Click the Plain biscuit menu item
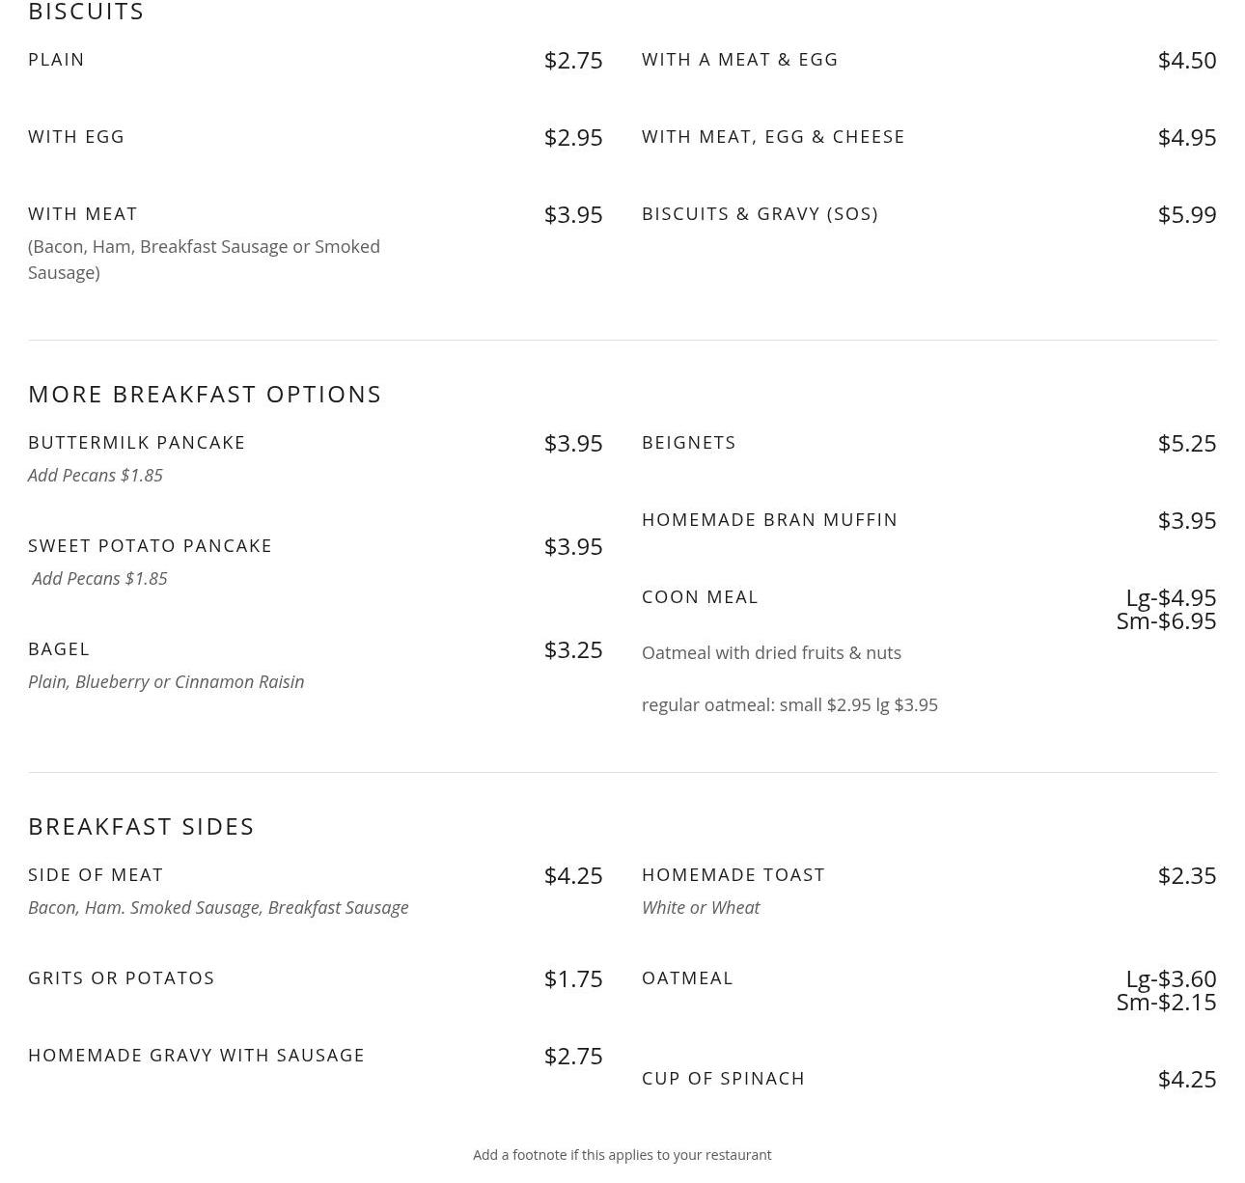This screenshot has height=1183, width=1245. (x=56, y=60)
